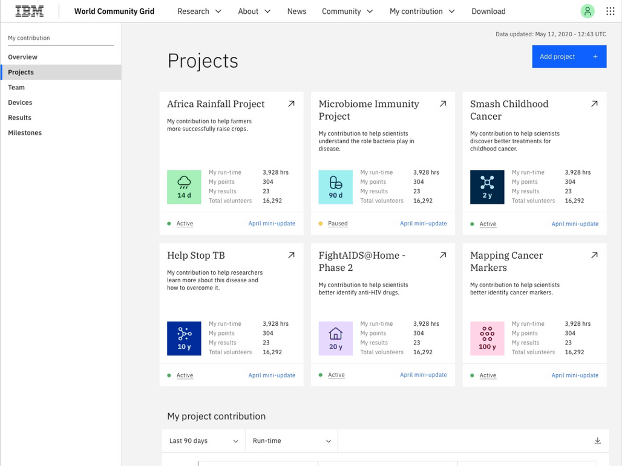The image size is (622, 466).
Task: Open Help Stop TB arrow icon
Action: click(x=291, y=255)
